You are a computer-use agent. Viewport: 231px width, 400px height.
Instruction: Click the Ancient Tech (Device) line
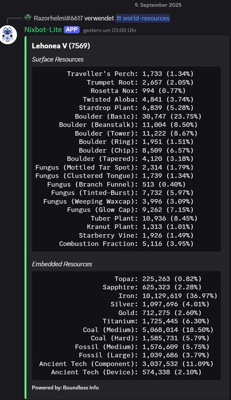[x=126, y=372]
